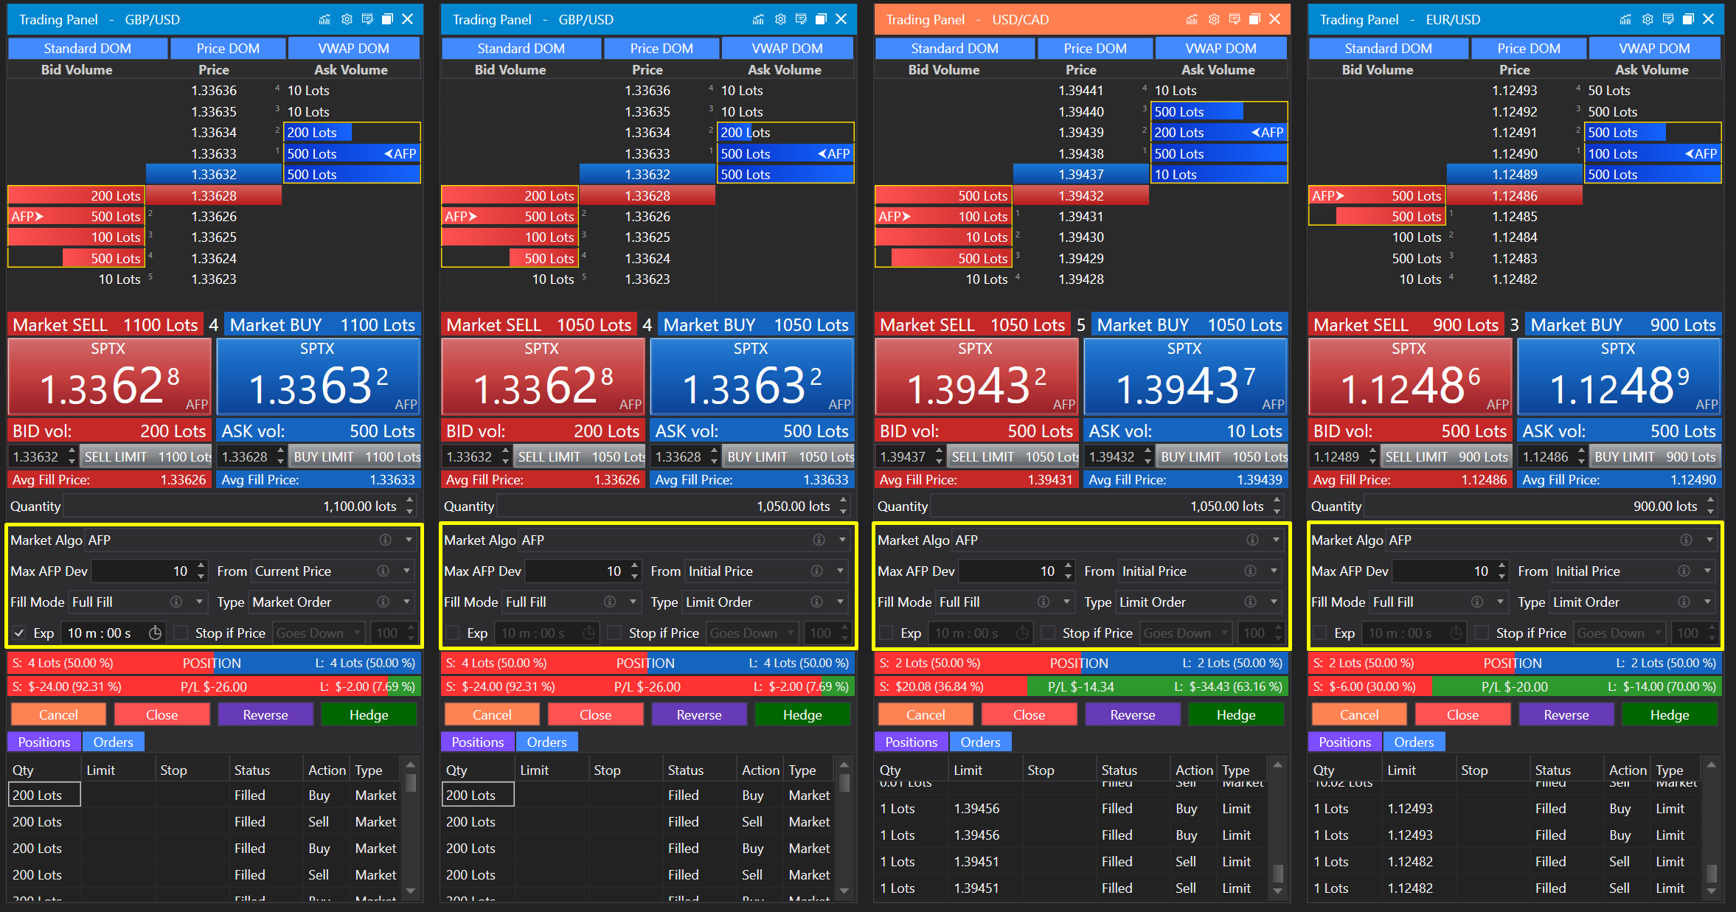This screenshot has width=1736, height=912.
Task: Click the notes icon in the USD/CAD title bar
Action: [1235, 20]
